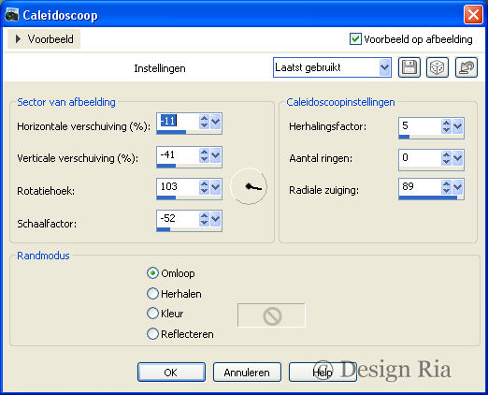Choose the Kleur radio option
The height and width of the screenshot is (395, 488).
[152, 313]
